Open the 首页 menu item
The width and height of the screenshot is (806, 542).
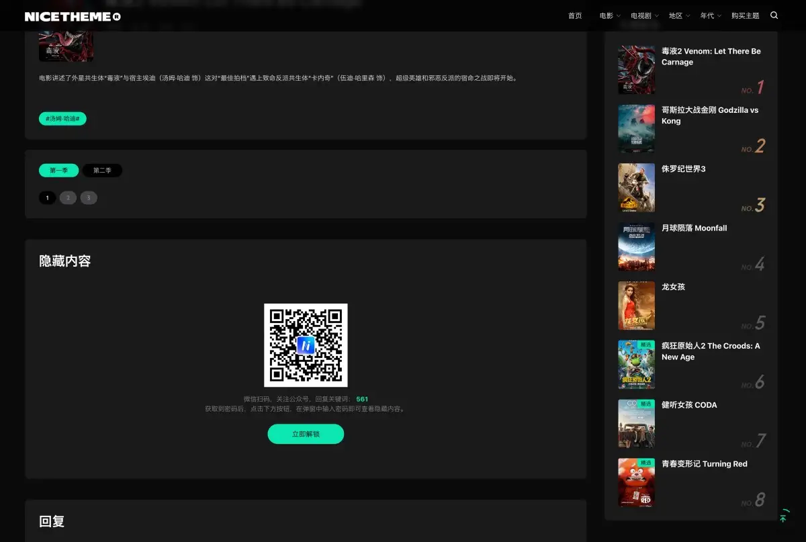tap(574, 15)
